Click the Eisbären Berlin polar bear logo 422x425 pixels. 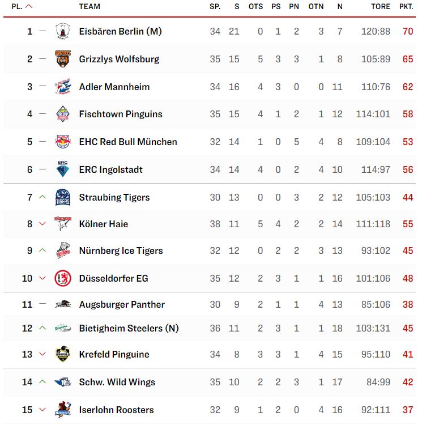[x=63, y=31]
